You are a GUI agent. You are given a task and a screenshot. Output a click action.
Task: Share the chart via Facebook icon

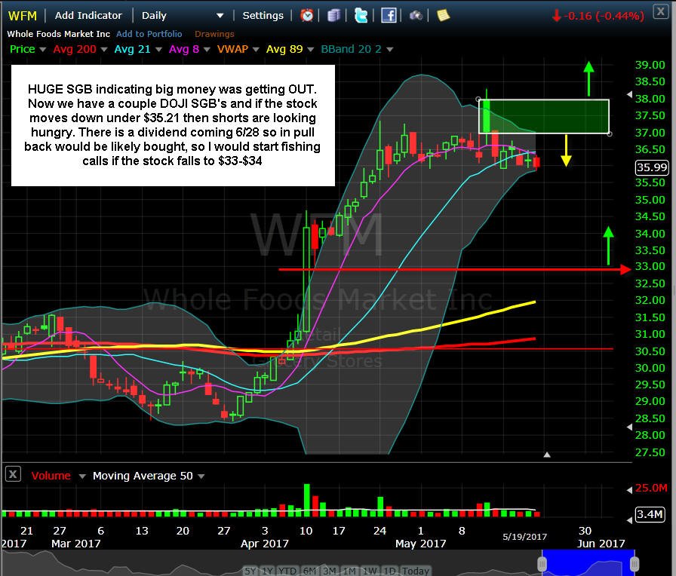click(389, 16)
